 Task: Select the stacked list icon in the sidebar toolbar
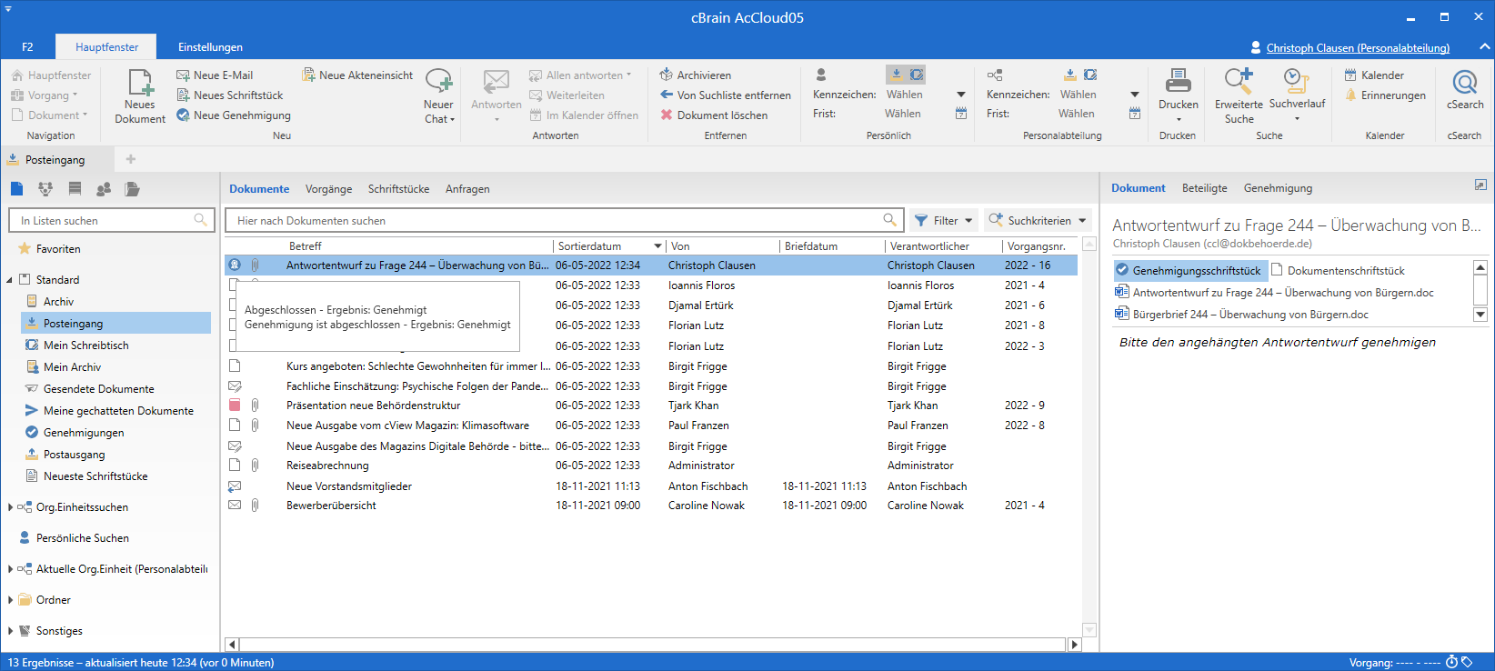[x=75, y=189]
